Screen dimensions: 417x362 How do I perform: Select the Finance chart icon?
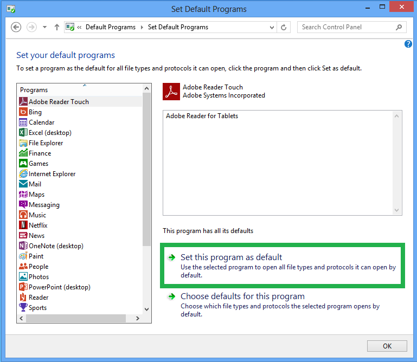click(23, 153)
